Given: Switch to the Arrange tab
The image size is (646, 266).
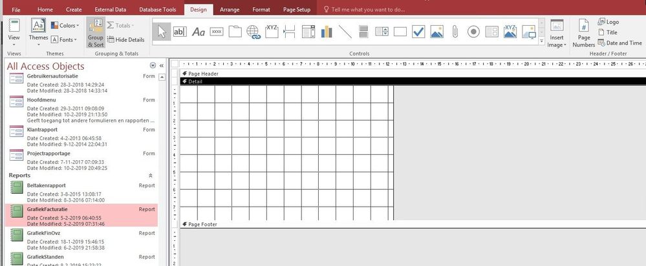Looking at the screenshot, I should coord(230,10).
